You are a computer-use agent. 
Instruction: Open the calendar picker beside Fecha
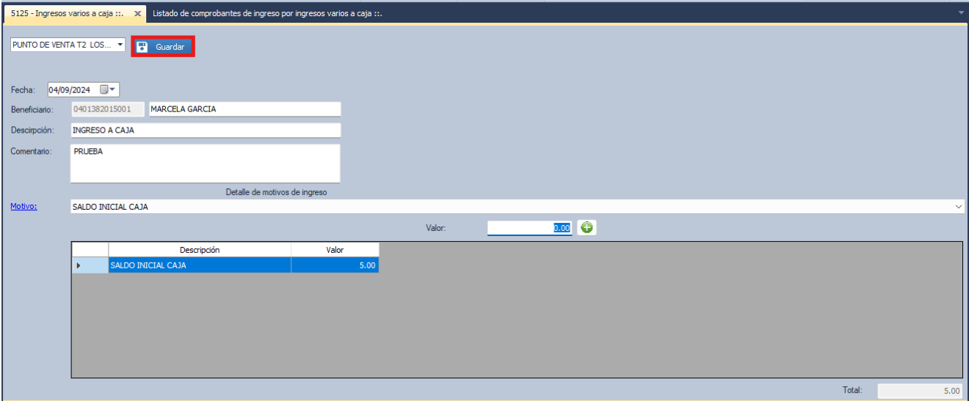[108, 90]
